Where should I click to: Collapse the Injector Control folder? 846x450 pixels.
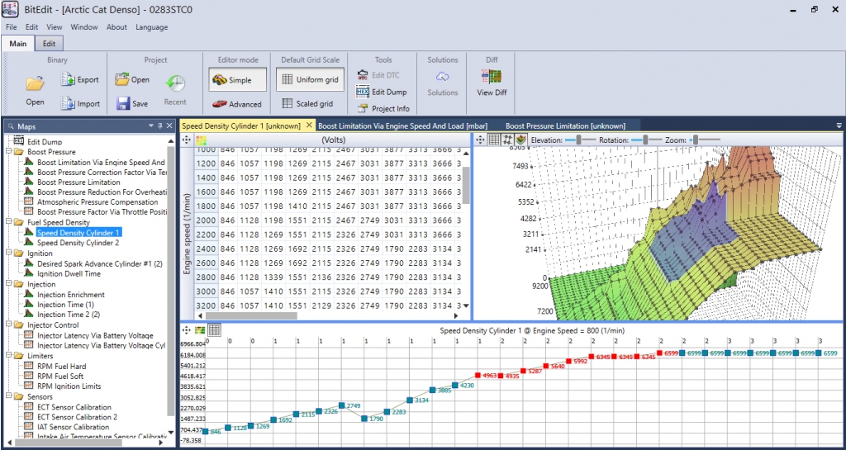click(8, 325)
